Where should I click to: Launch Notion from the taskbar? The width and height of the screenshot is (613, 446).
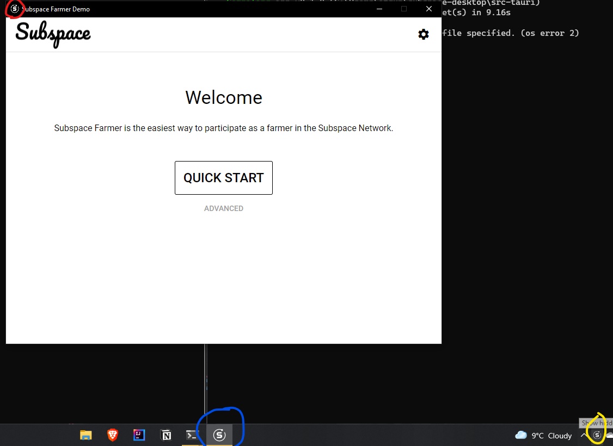pos(165,435)
